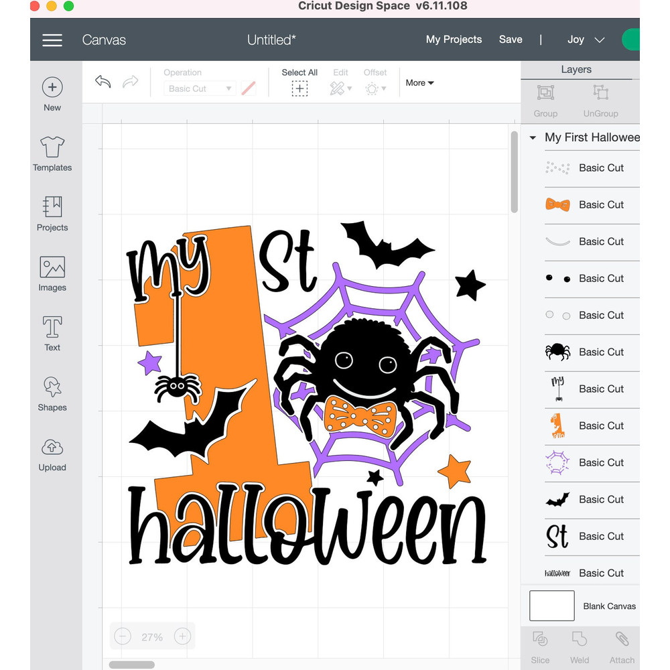Expand the More menu in the toolbar

pos(419,82)
